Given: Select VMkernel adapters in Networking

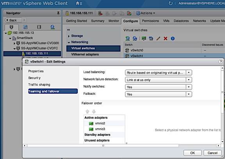Looking at the screenshot, I should coord(85,54).
